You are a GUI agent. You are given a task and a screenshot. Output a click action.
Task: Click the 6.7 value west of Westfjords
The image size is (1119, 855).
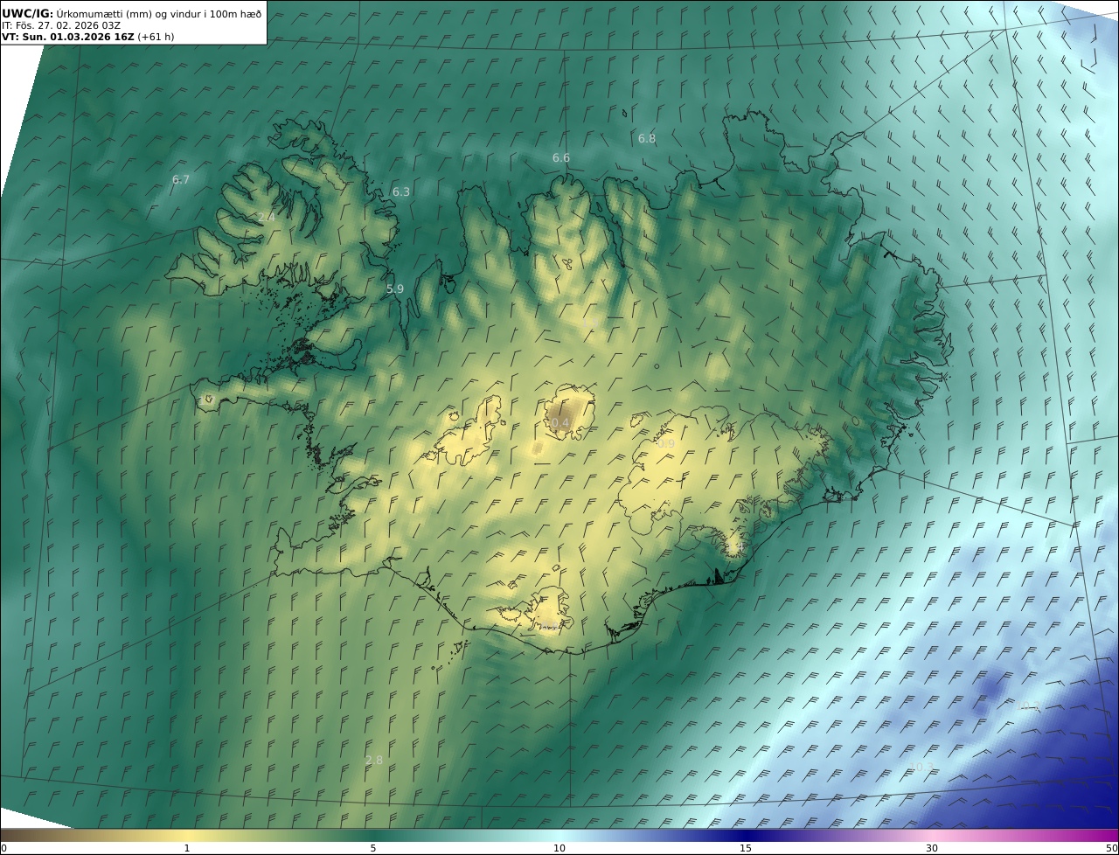click(181, 179)
